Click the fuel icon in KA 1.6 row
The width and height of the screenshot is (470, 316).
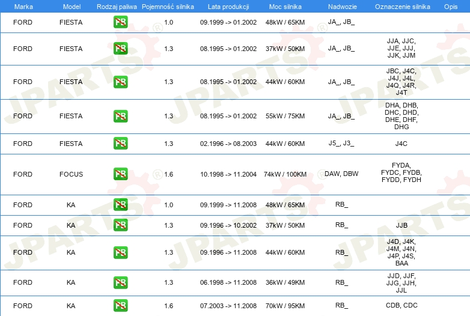click(120, 306)
